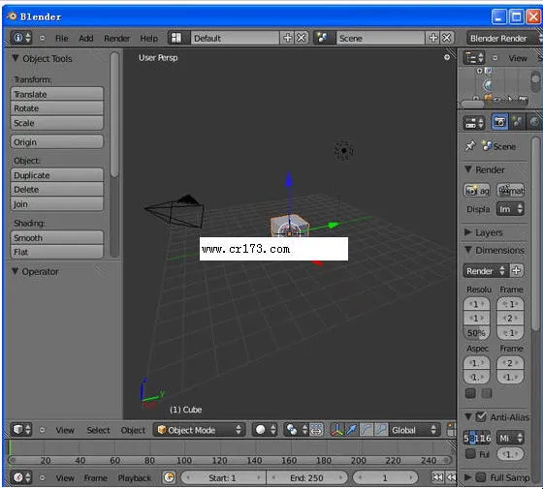Viewport: 543px width, 489px height.
Task: Collapse the 3D View header menus
Action: point(42,430)
